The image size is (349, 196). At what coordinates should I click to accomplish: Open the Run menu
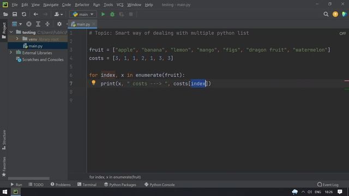[97, 5]
